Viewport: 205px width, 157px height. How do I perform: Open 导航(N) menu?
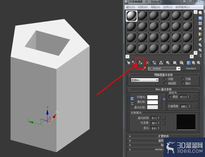[x=155, y=7]
